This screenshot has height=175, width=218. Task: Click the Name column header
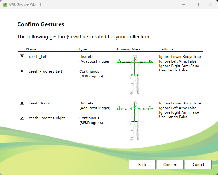[x=31, y=49]
